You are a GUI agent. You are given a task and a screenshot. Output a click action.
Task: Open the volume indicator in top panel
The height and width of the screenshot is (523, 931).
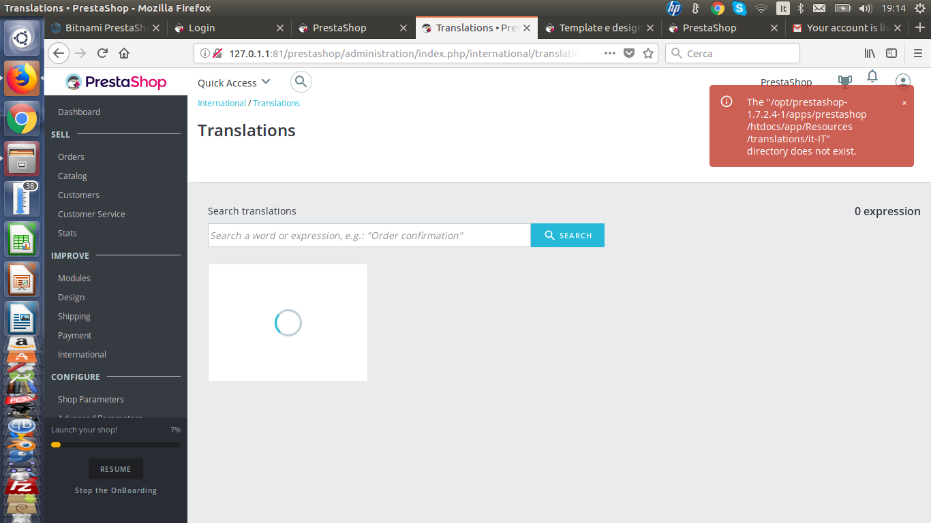point(866,8)
